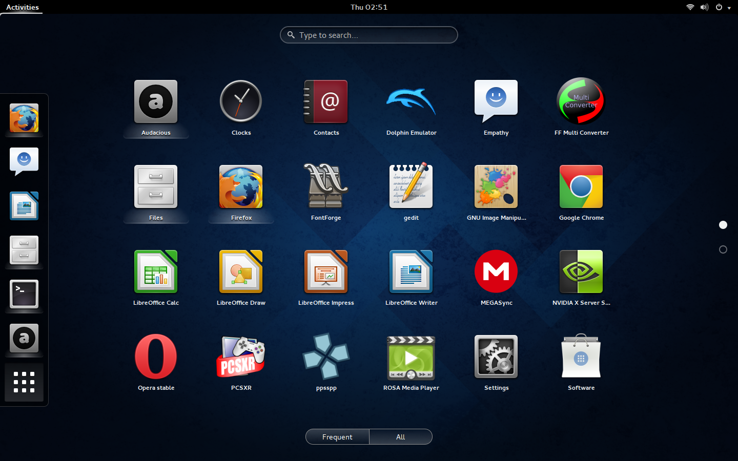Go to the first app page indicator
Viewport: 738px width, 461px height.
pyautogui.click(x=723, y=225)
